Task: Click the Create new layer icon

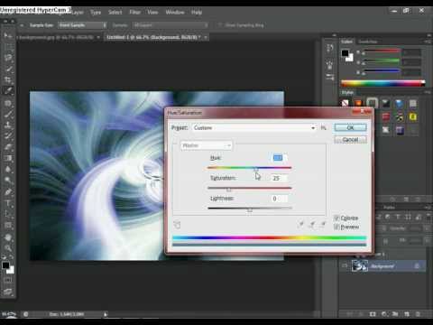Action: (x=407, y=314)
